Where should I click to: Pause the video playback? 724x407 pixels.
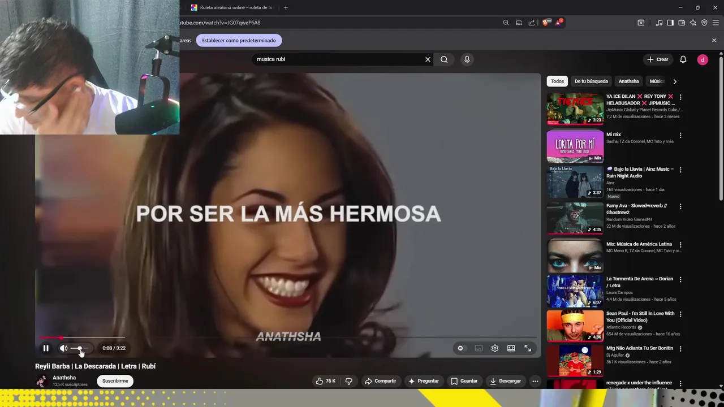point(46,348)
